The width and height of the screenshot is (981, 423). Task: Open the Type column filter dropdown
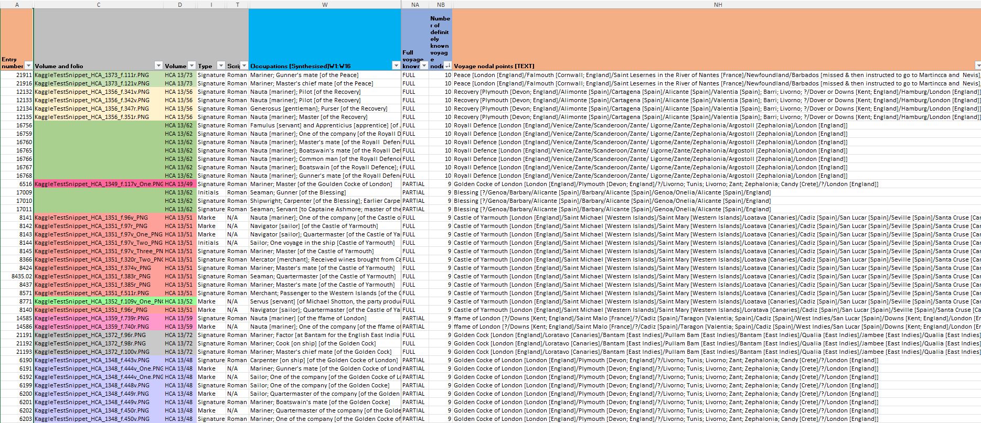coord(221,66)
